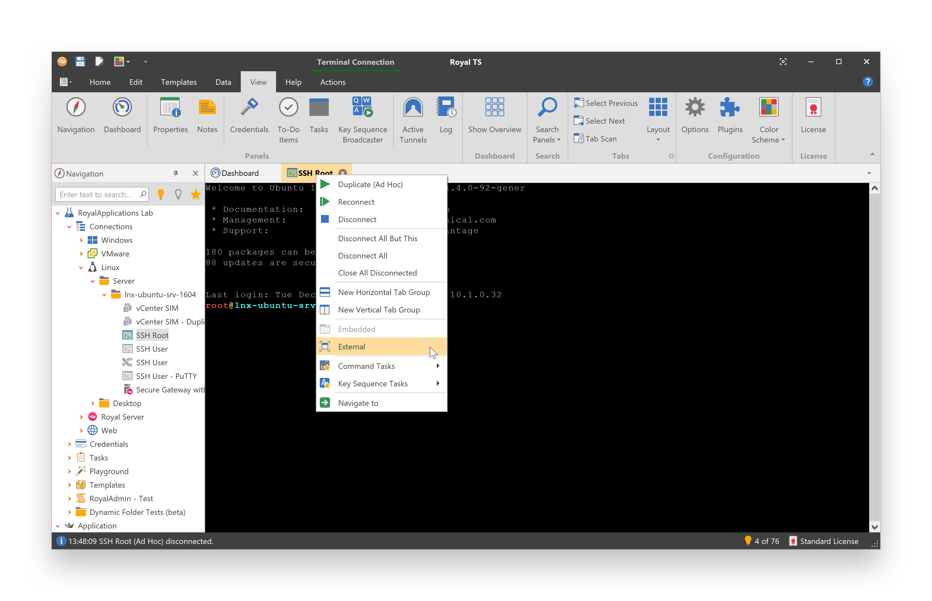Screen dimensions: 932x601
Task: Open the Tasks panel in ribbon
Action: click(x=319, y=116)
